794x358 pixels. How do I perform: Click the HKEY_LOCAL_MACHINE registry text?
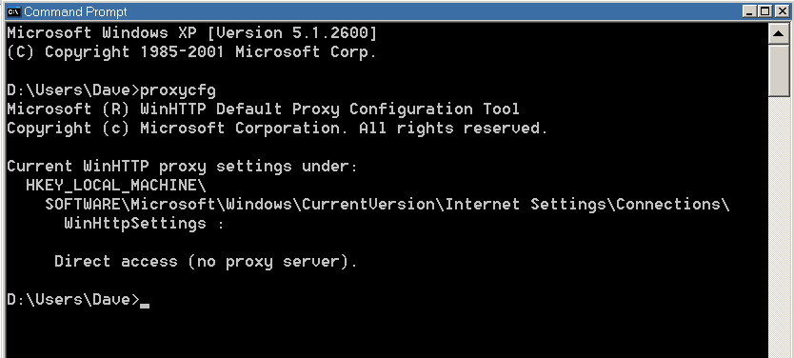[116, 186]
